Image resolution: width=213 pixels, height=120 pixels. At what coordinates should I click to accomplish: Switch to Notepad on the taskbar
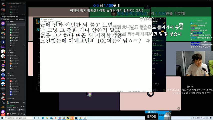coord(85,118)
